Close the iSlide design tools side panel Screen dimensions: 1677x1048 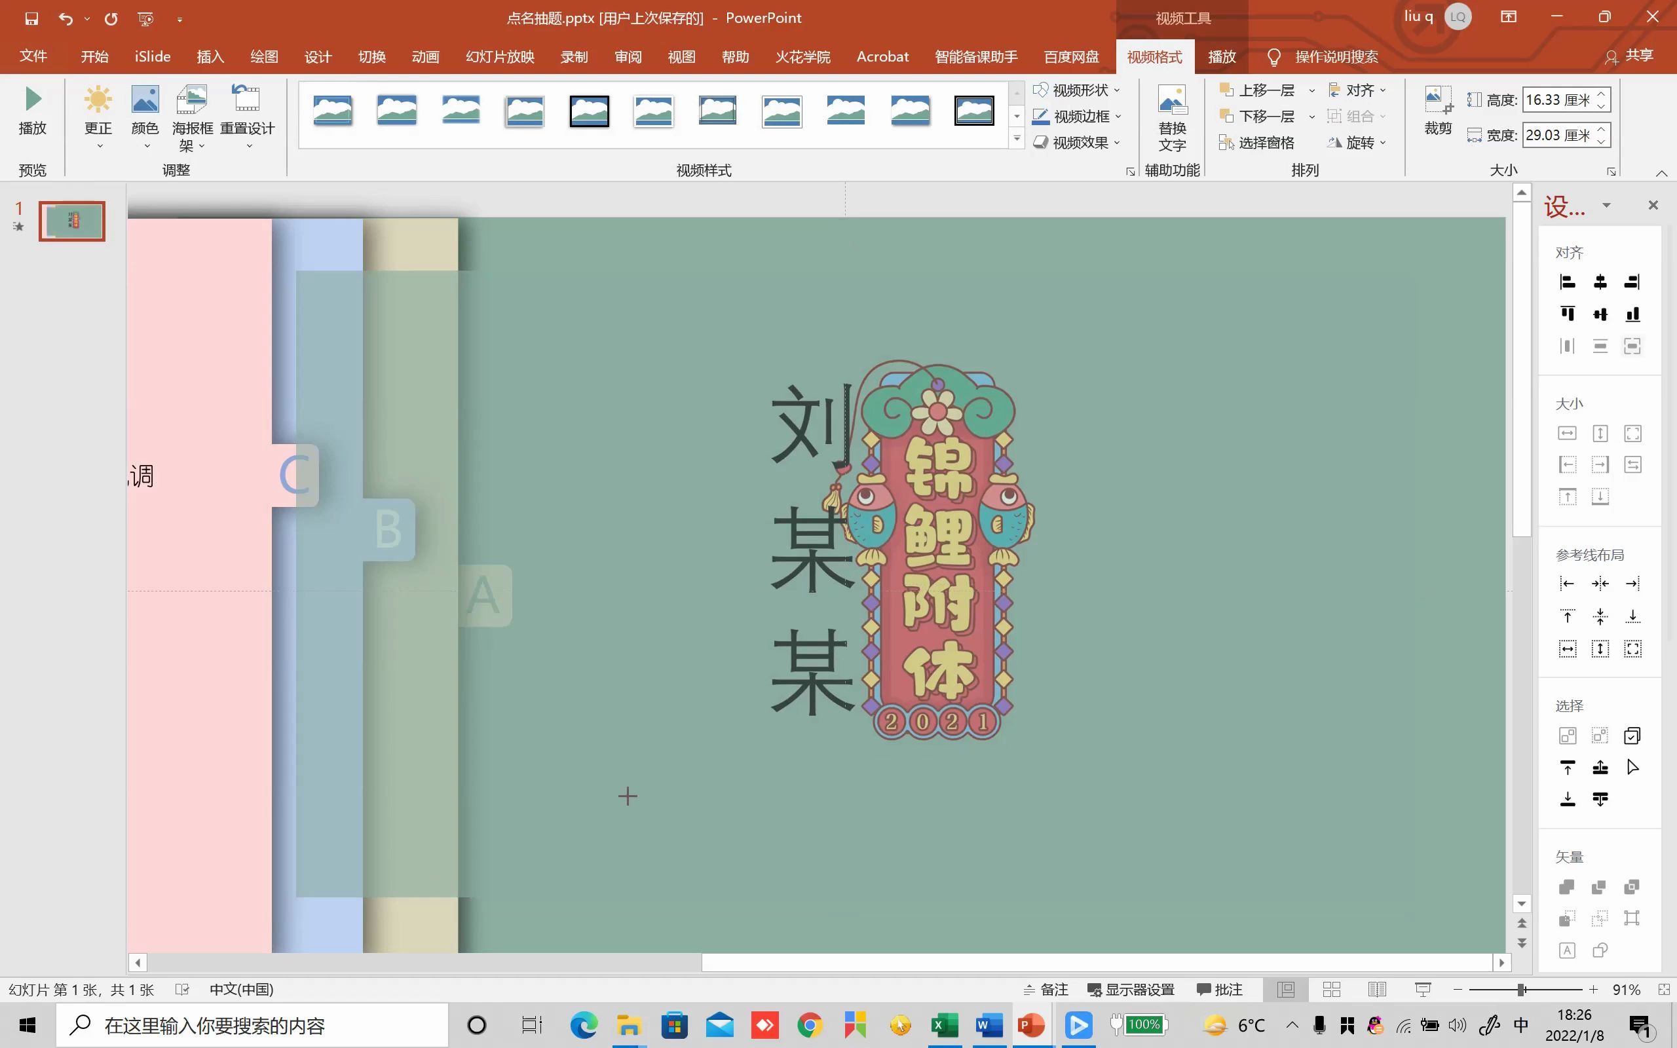[x=1653, y=205]
